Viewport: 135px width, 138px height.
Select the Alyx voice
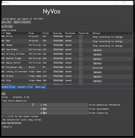point(98,81)
